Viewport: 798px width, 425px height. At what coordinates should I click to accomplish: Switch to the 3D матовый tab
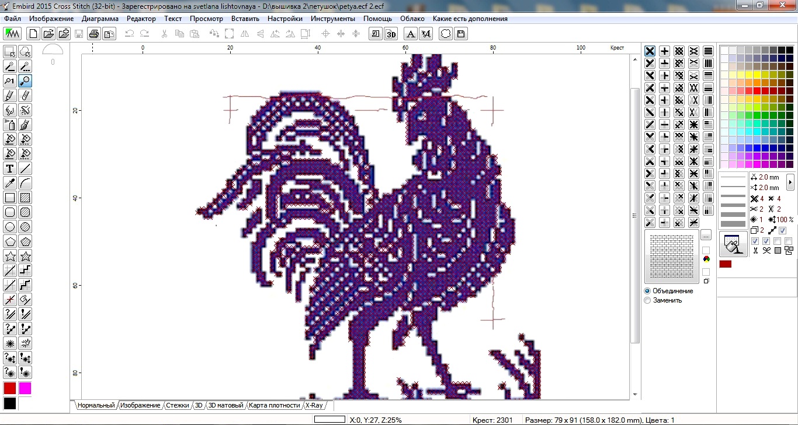coord(225,405)
